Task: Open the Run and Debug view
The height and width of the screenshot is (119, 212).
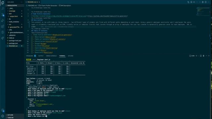Action: (x=3, y=20)
